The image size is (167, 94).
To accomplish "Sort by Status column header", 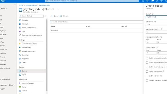I will (x=88, y=26).
